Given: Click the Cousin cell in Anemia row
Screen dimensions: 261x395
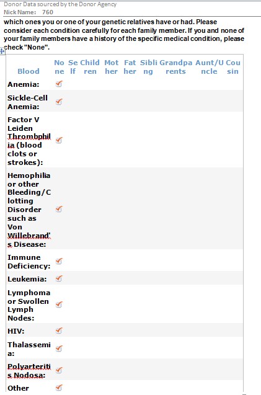Looking at the screenshot, I should pyautogui.click(x=232, y=84).
